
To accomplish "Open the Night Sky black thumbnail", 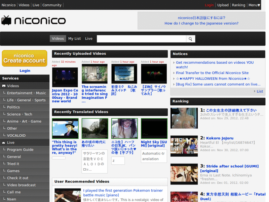I will tap(154, 129).
